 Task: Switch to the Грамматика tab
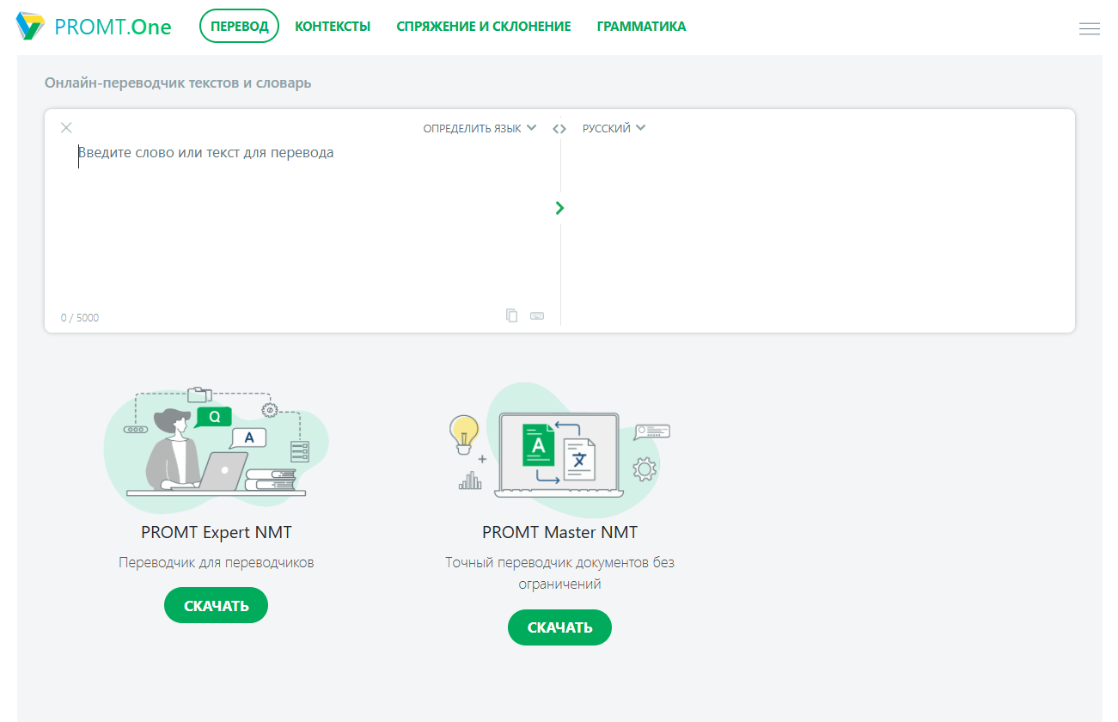[x=641, y=27]
